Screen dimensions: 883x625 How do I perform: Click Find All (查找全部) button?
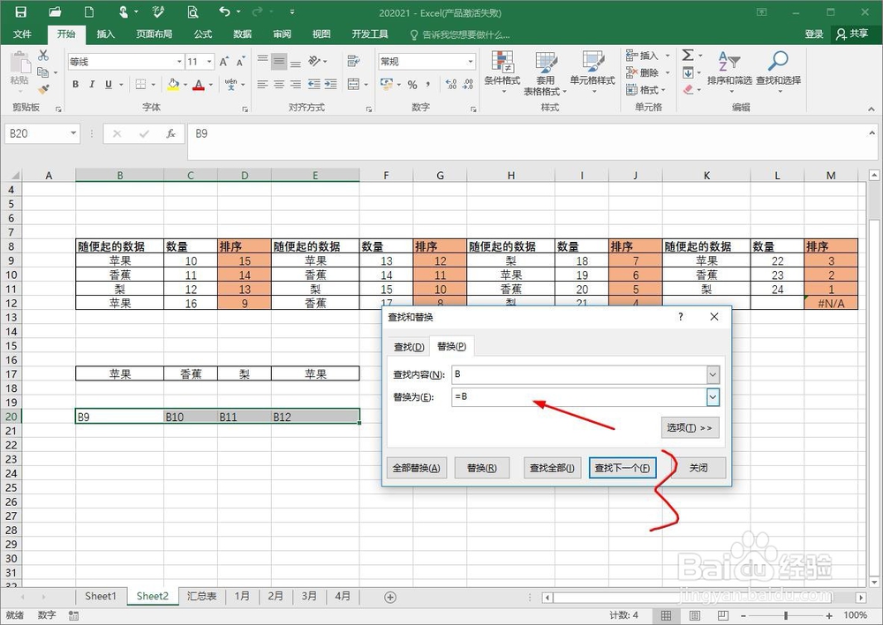552,468
